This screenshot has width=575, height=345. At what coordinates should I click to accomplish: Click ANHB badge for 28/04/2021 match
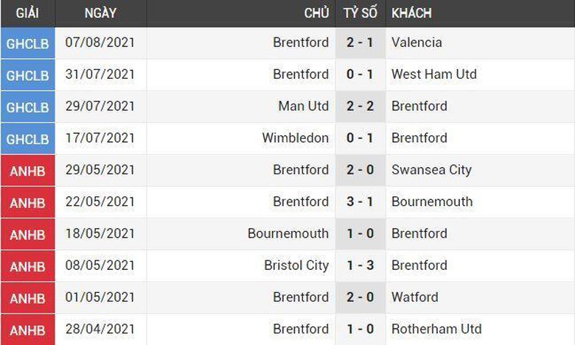pos(27,330)
